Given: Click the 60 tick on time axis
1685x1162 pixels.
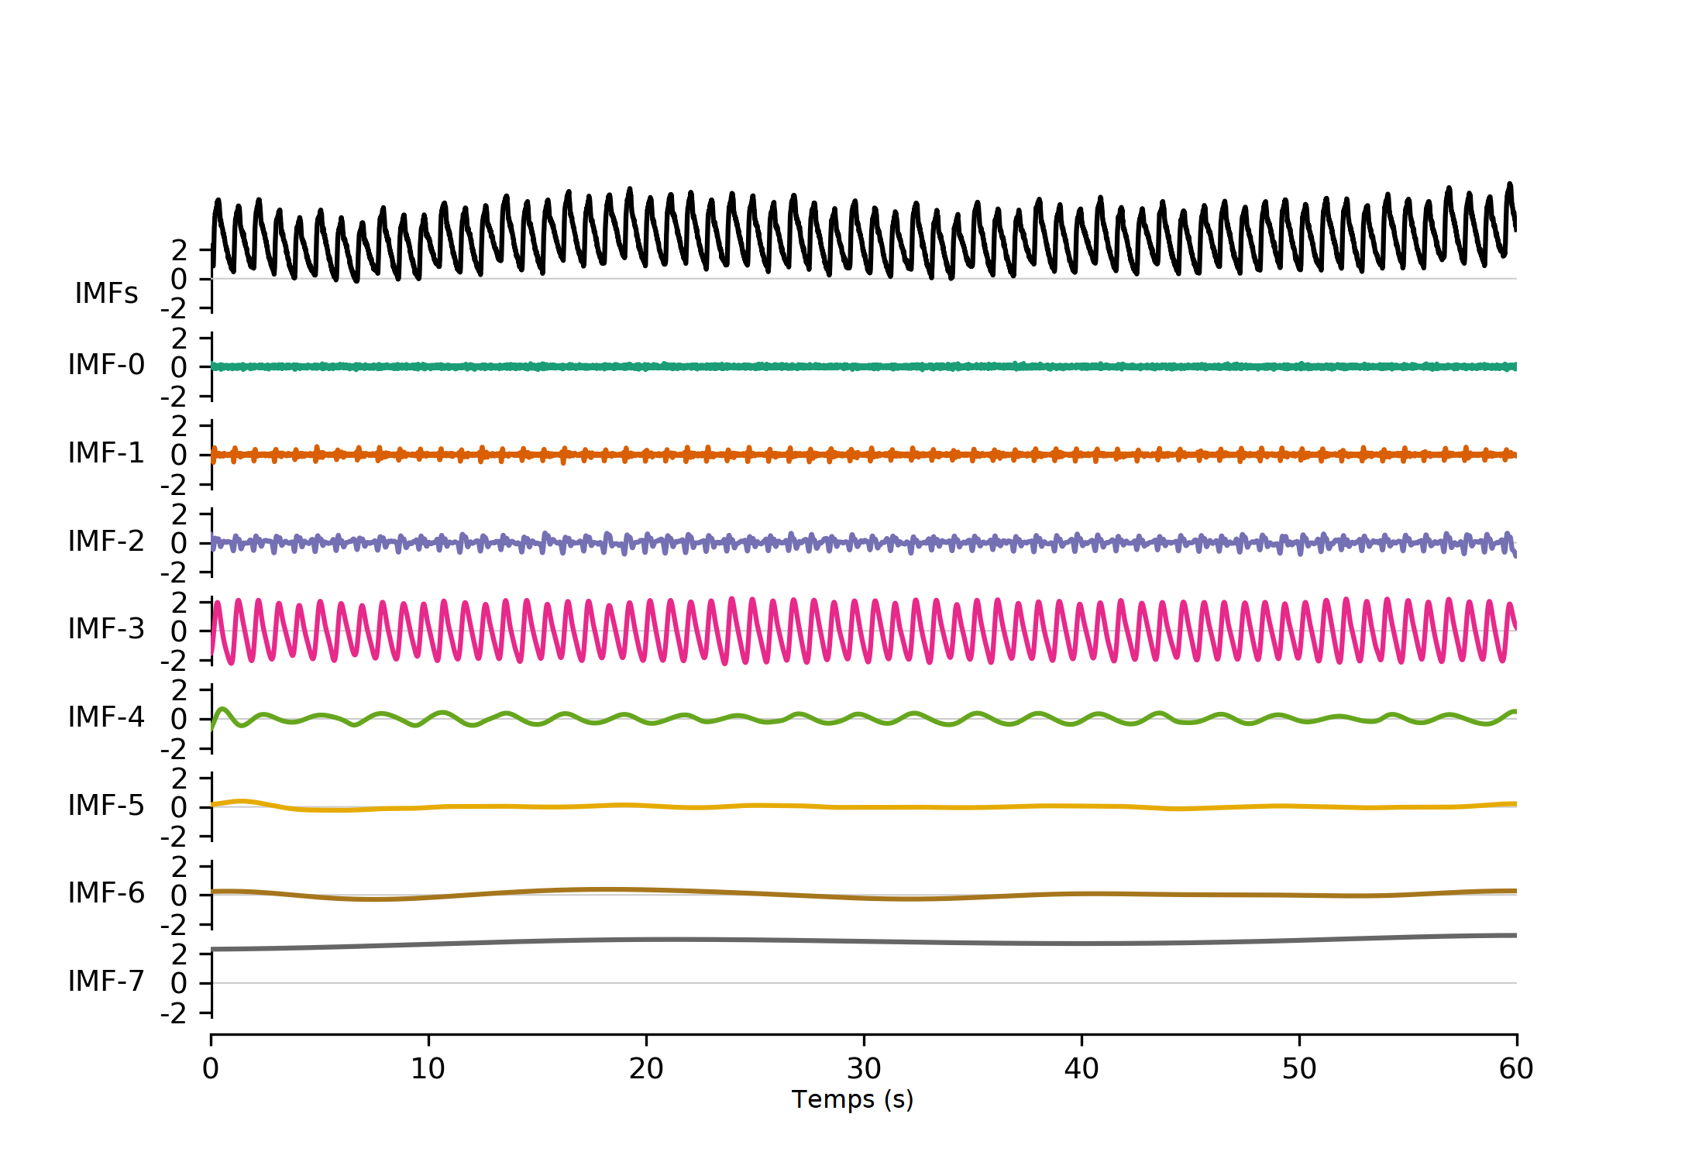Looking at the screenshot, I should pyautogui.click(x=1516, y=1070).
